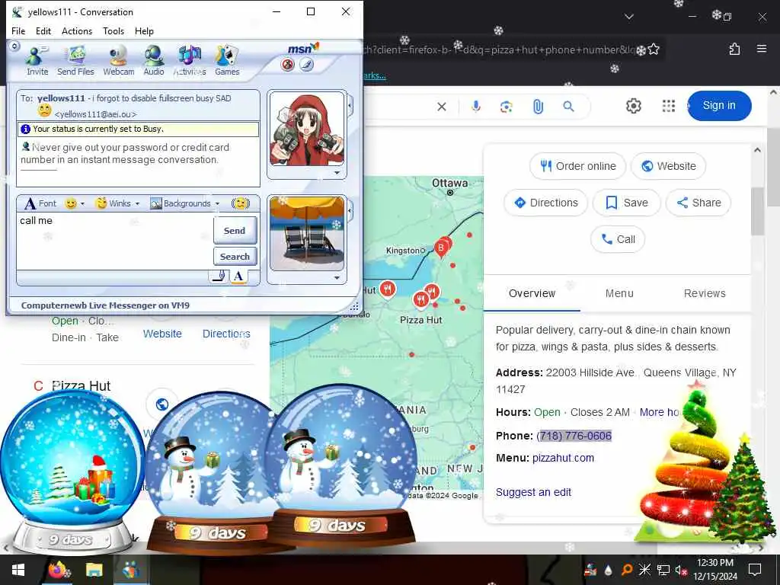Open the Windows notification center

coord(755,570)
